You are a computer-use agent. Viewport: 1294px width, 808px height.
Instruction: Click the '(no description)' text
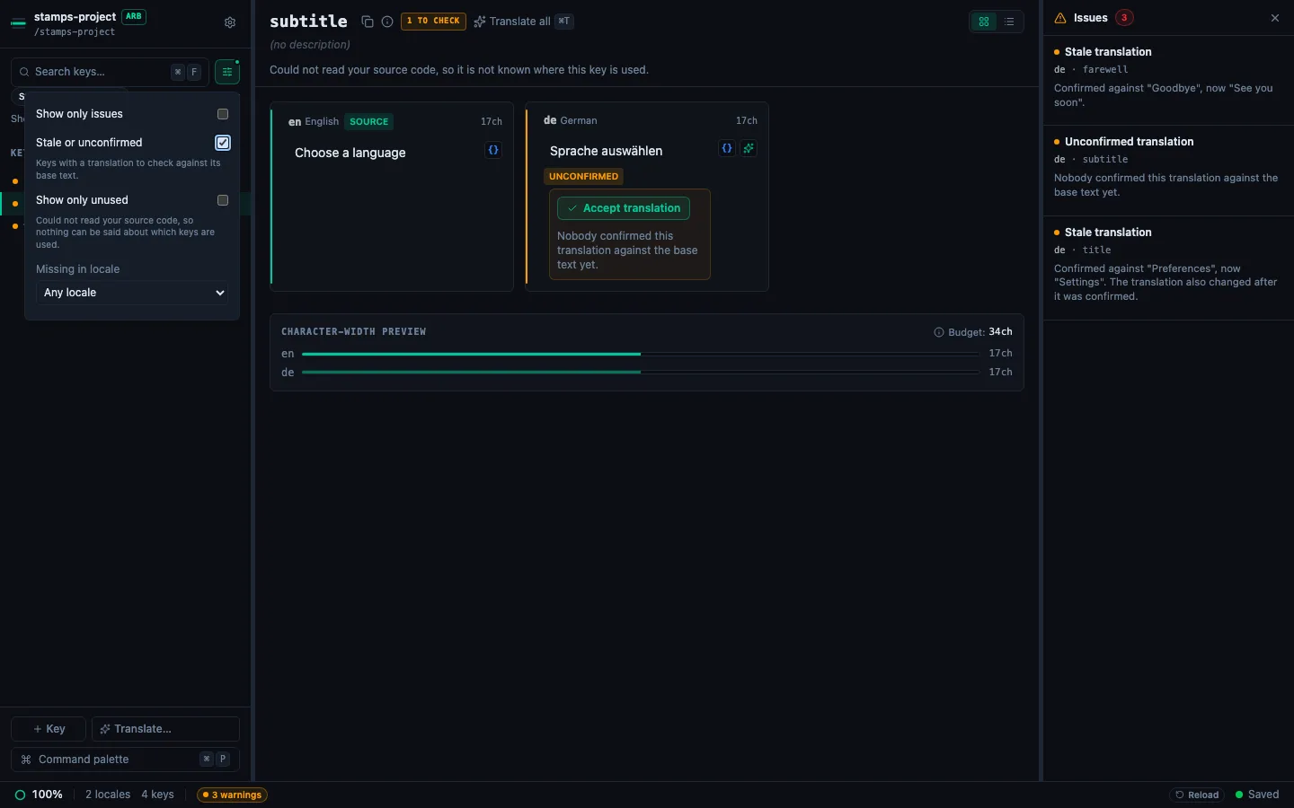[310, 45]
